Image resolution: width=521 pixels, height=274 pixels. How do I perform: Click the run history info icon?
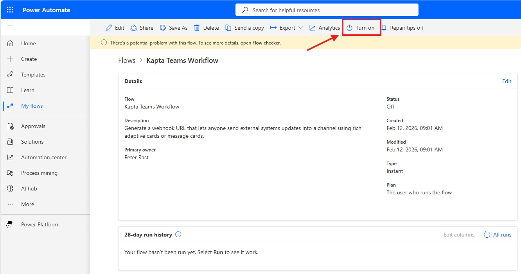click(178, 235)
